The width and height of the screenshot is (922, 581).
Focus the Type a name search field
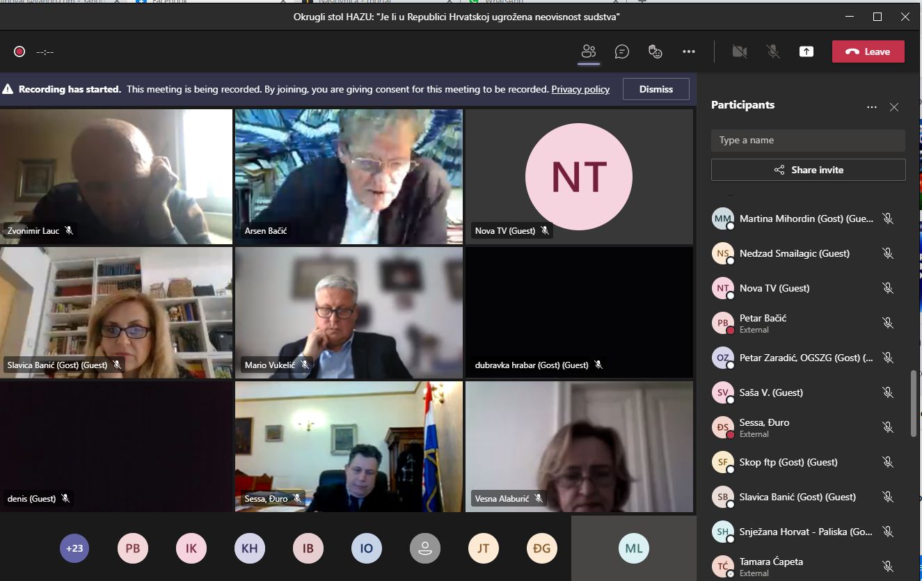coord(808,140)
